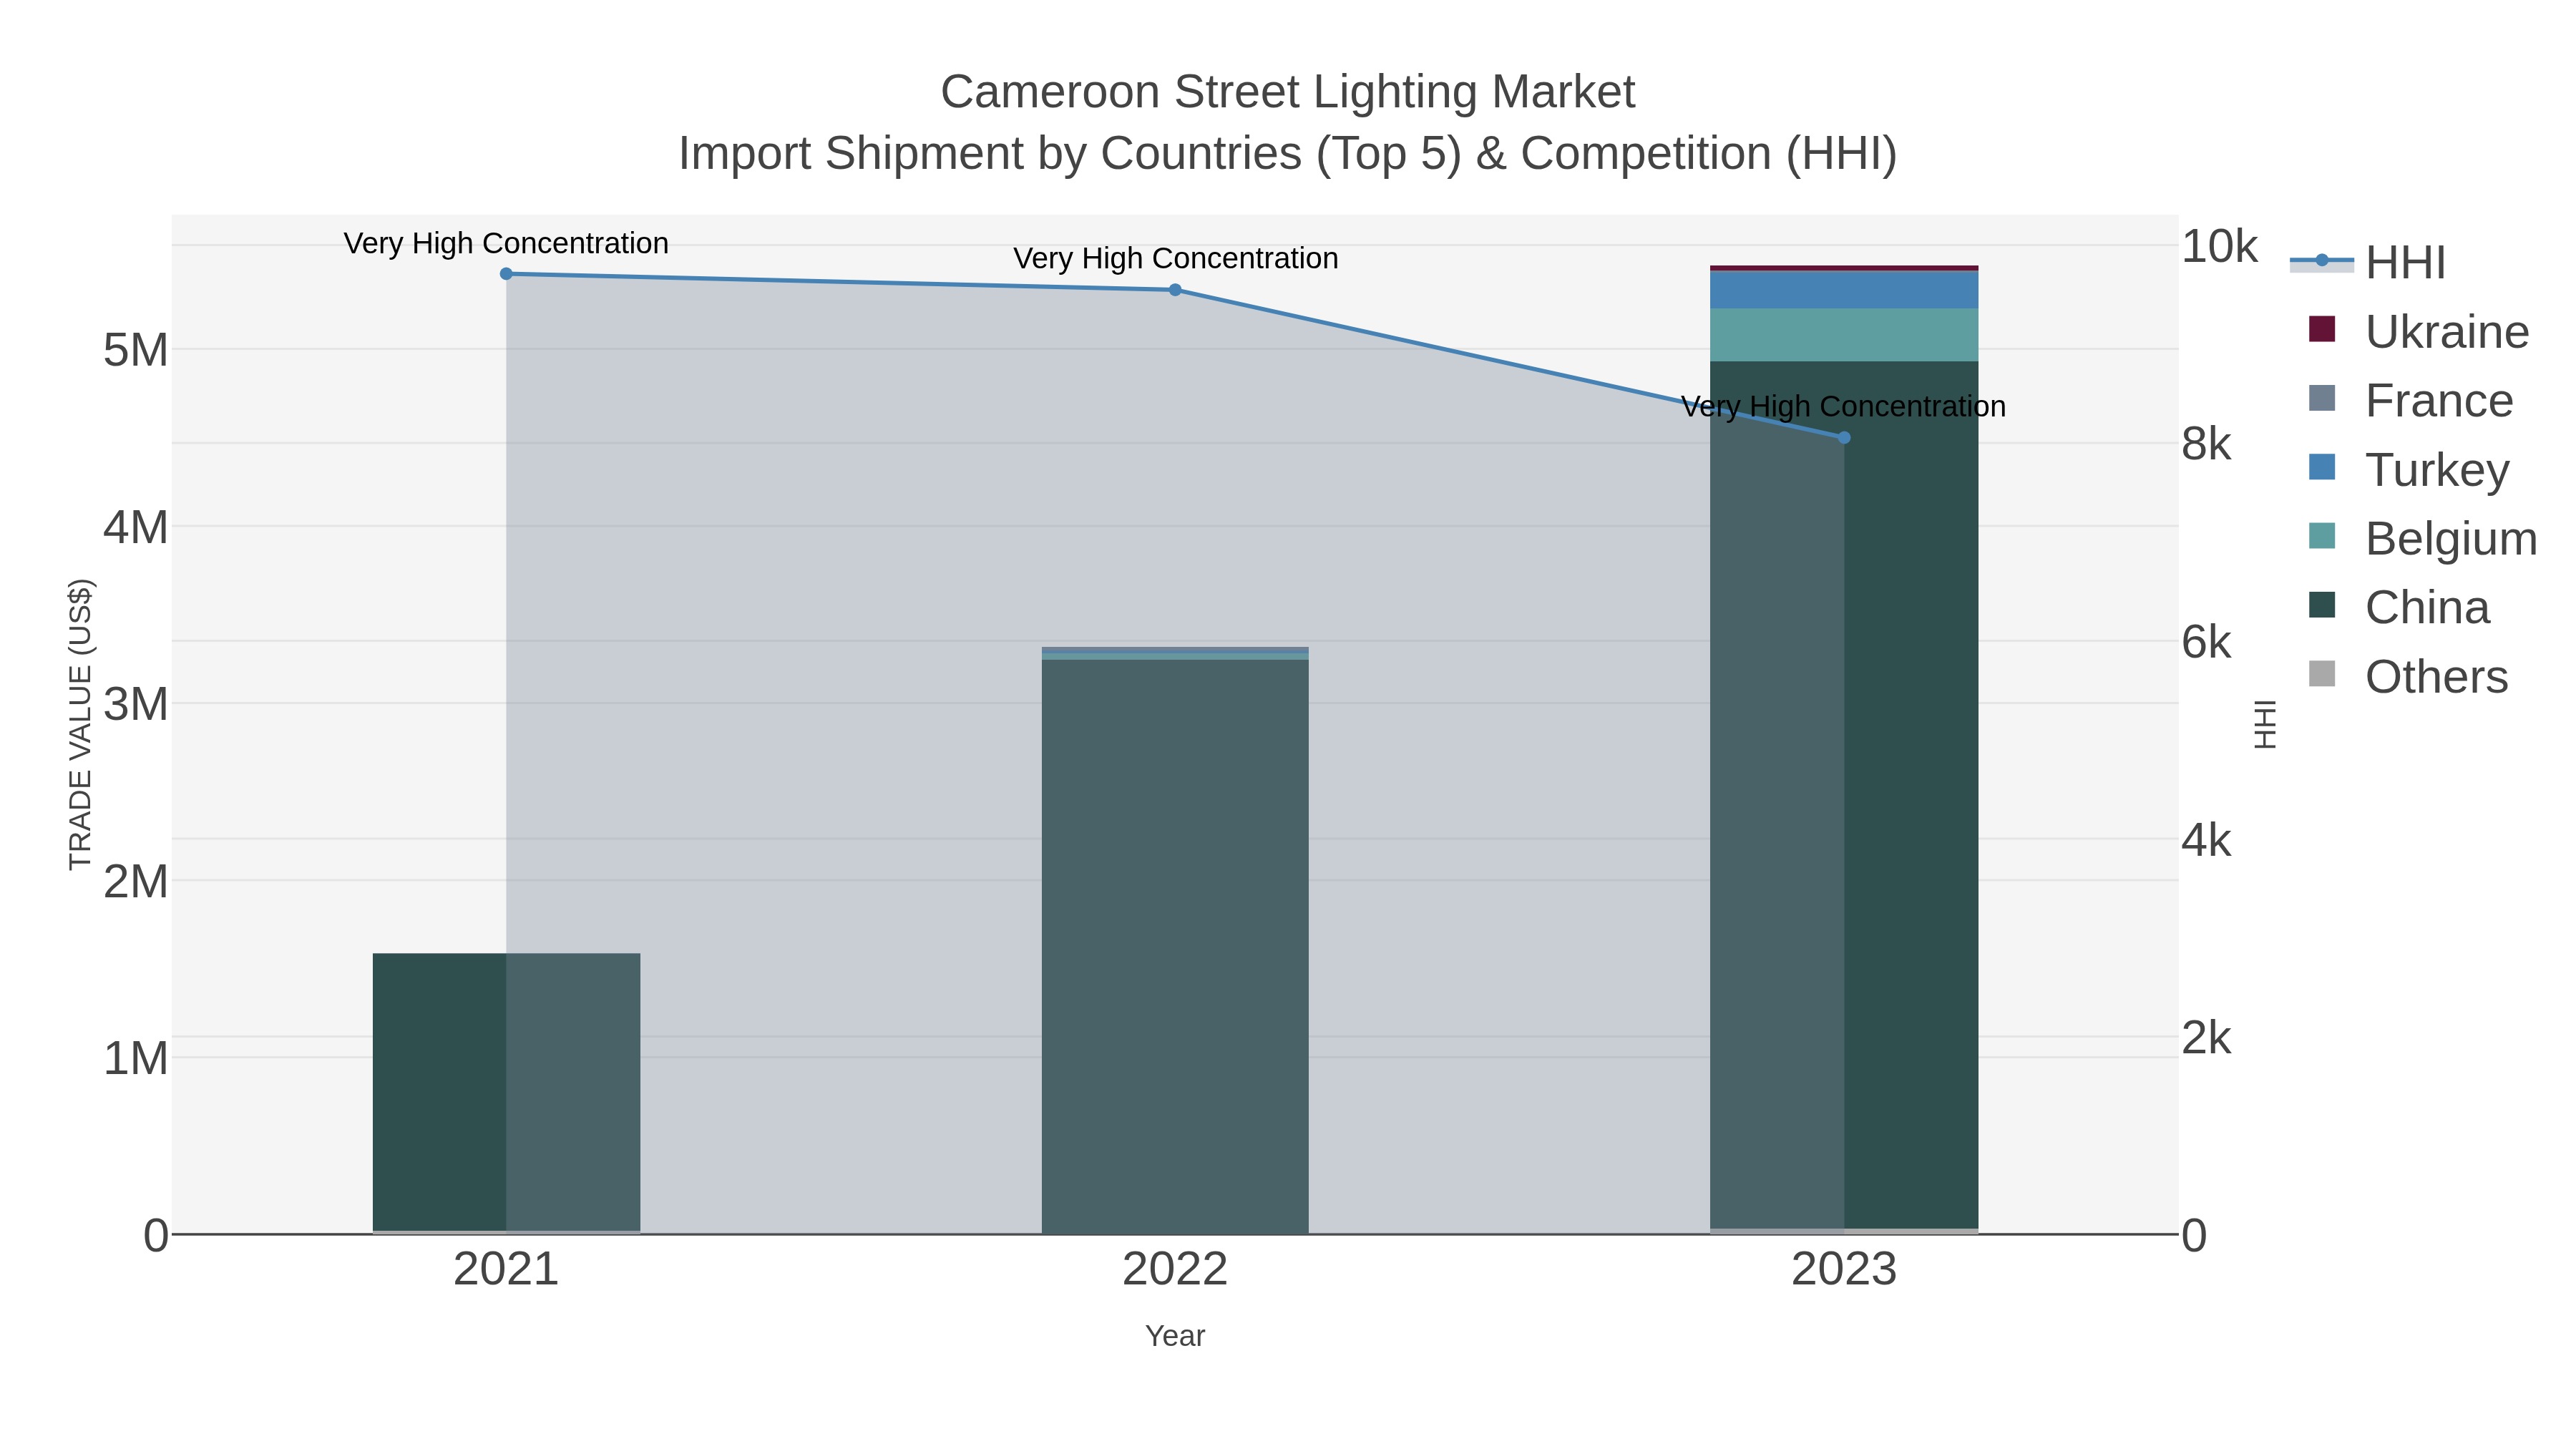Click the 2023 HHI data point
Viewport: 2576px width, 1449px height.
tap(1844, 438)
